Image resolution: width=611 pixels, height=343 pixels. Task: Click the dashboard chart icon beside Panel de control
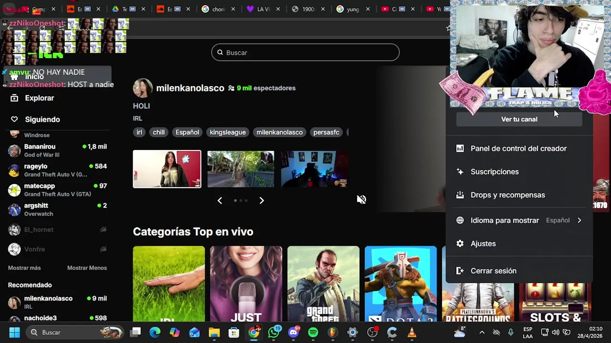click(460, 149)
